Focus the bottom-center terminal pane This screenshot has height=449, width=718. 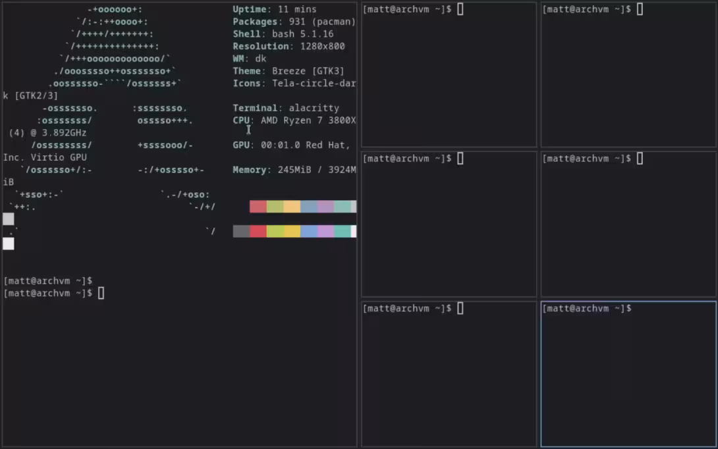coord(449,375)
